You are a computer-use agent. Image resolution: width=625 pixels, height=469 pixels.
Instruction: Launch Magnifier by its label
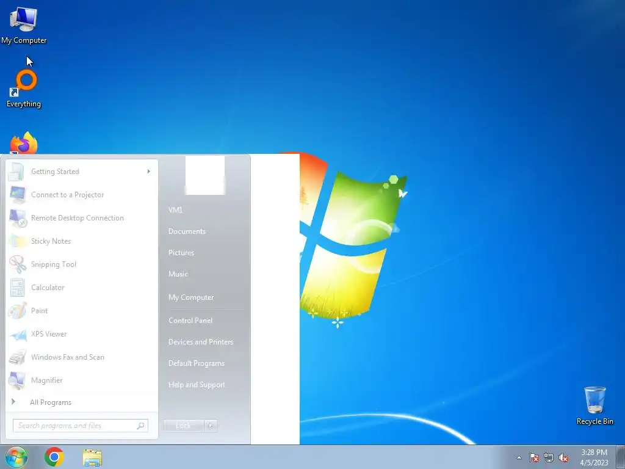pyautogui.click(x=47, y=380)
